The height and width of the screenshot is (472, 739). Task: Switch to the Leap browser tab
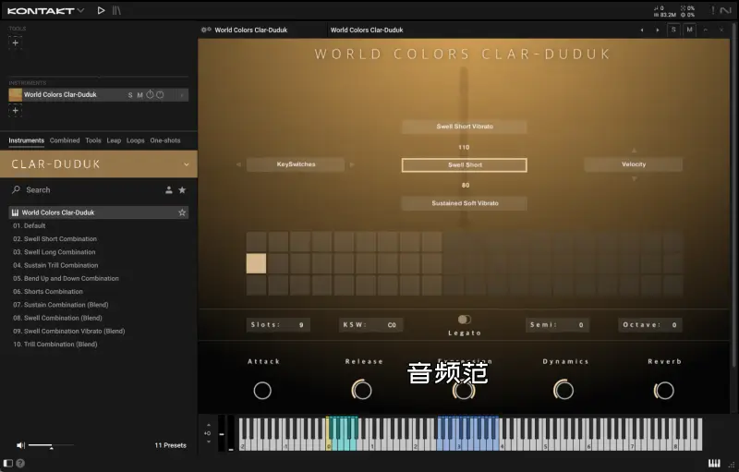[x=114, y=140]
